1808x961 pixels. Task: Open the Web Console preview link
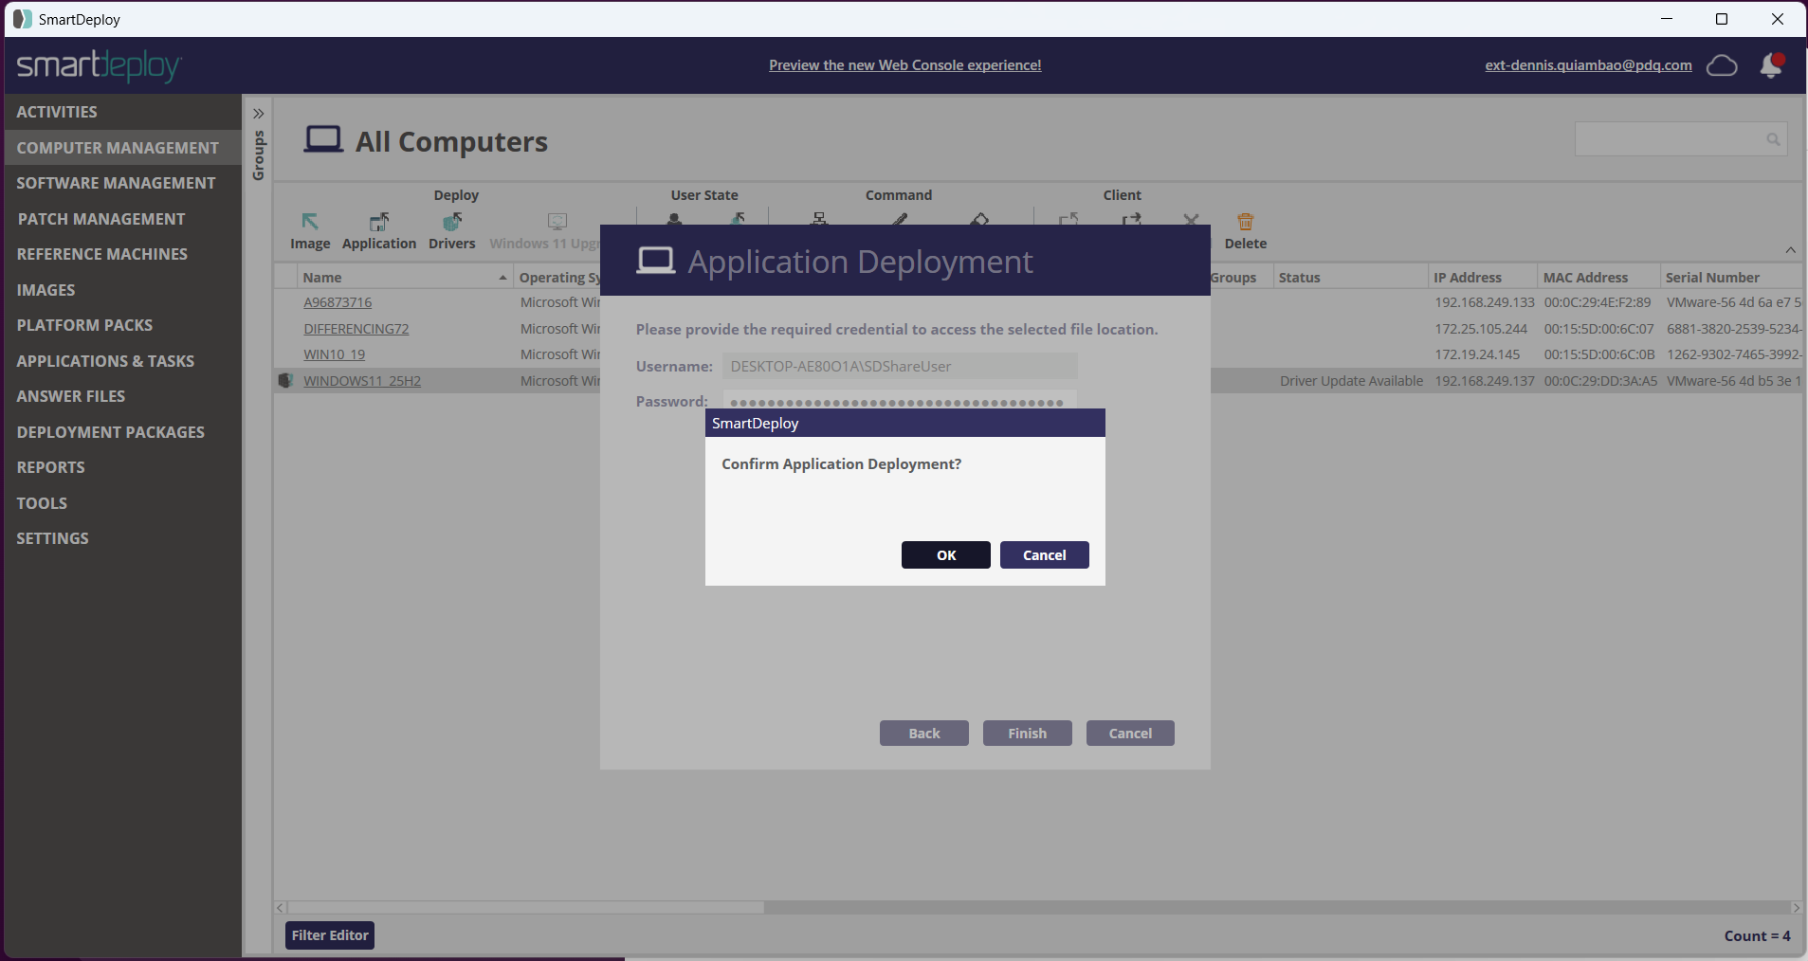point(904,65)
